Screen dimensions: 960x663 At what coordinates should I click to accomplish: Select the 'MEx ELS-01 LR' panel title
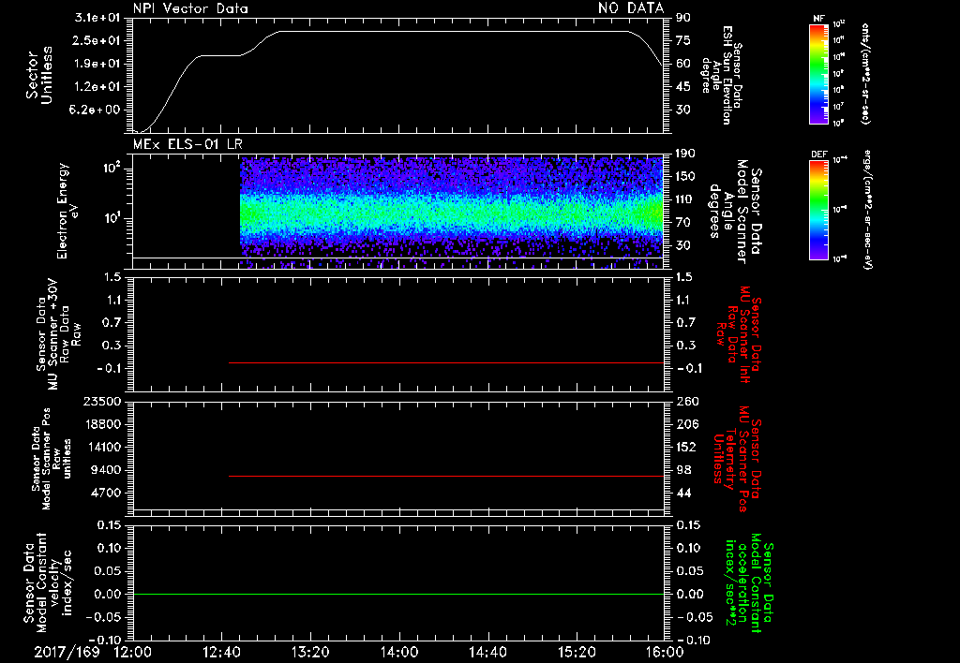tap(187, 144)
